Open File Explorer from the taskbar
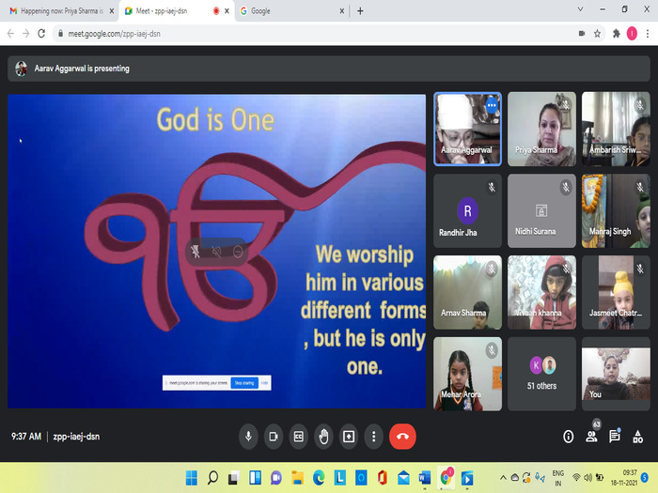Viewport: 658px width, 493px height. pos(298,477)
